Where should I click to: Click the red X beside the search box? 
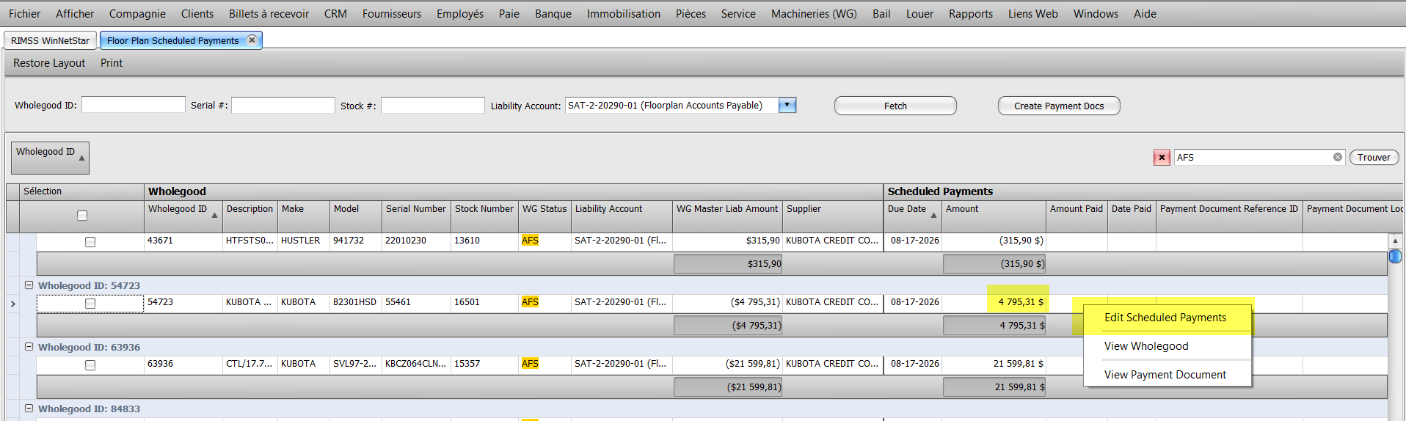1162,157
